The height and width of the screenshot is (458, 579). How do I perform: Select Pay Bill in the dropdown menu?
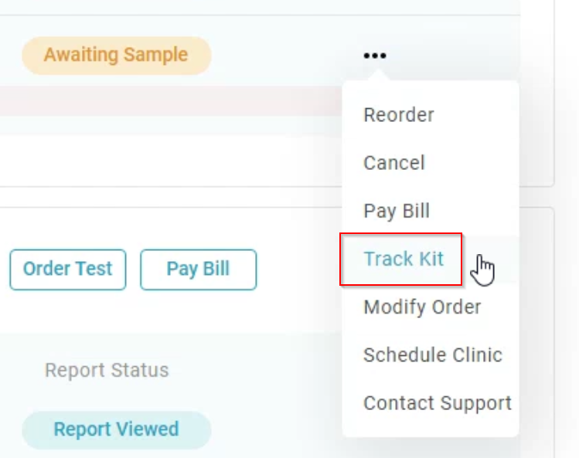tap(397, 211)
